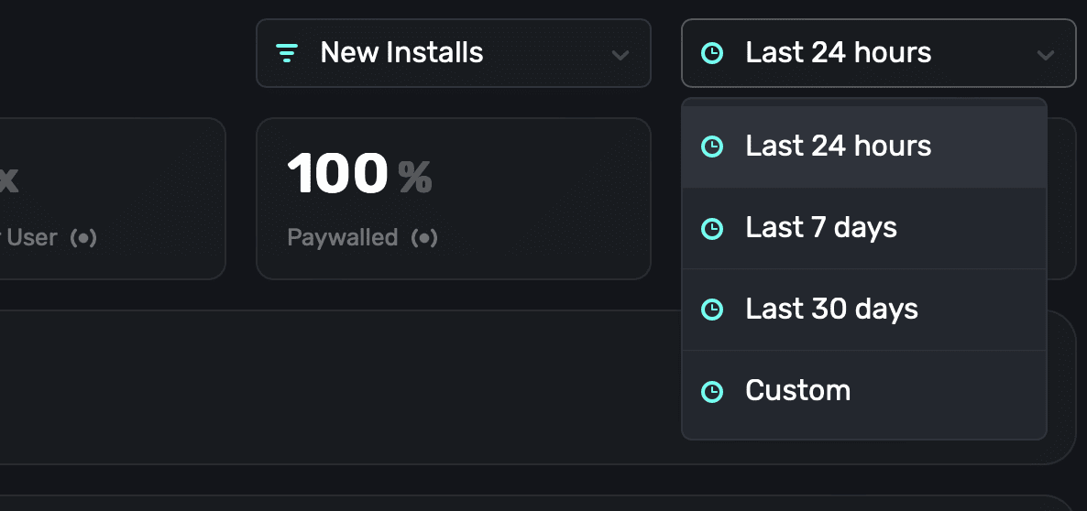
Task: Expand the New Installs filter dropdown
Action: [453, 53]
